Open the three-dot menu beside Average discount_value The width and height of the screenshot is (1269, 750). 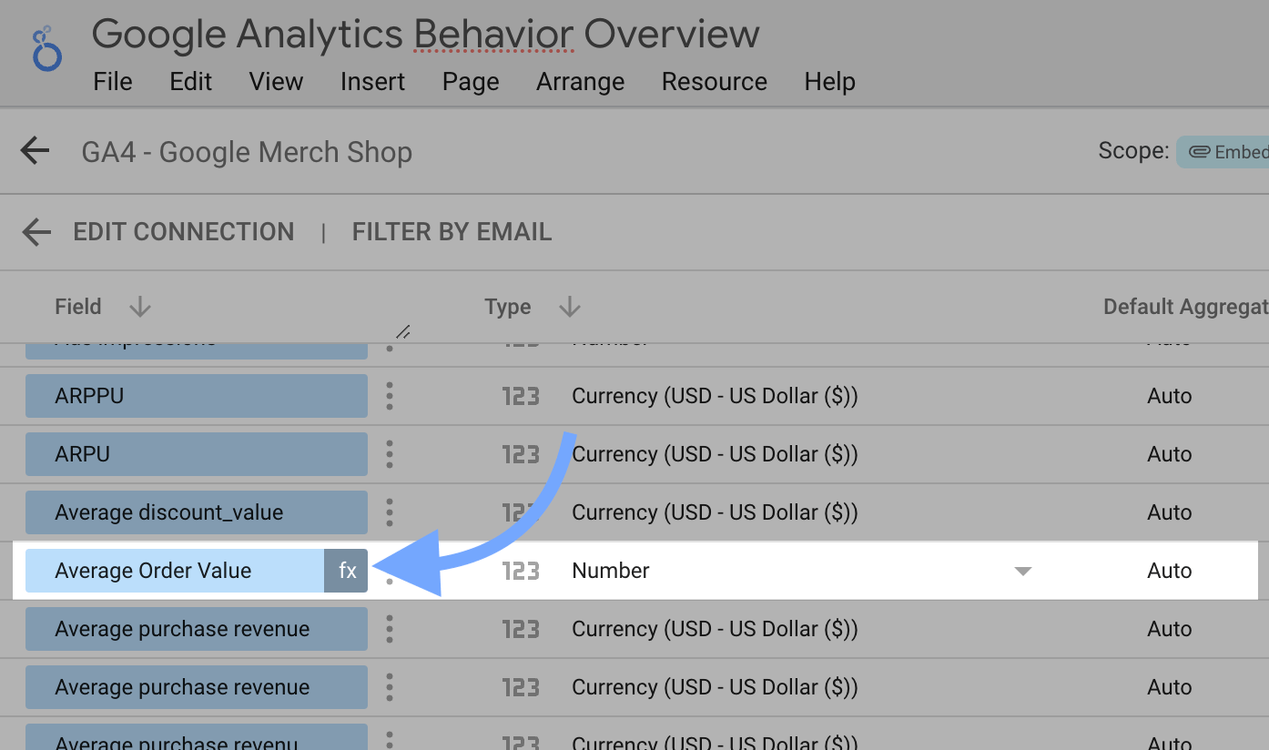click(x=390, y=512)
